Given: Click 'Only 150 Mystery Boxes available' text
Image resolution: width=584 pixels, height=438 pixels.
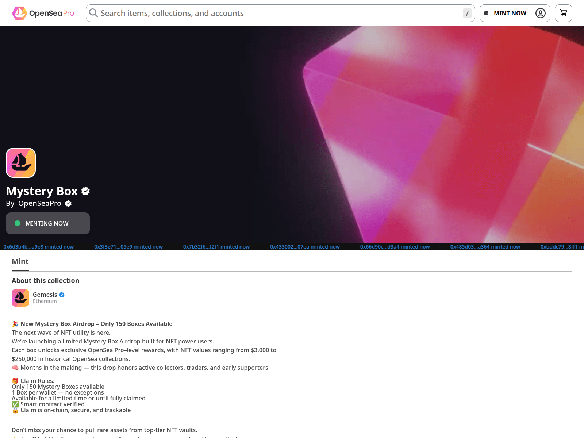Looking at the screenshot, I should point(58,387).
